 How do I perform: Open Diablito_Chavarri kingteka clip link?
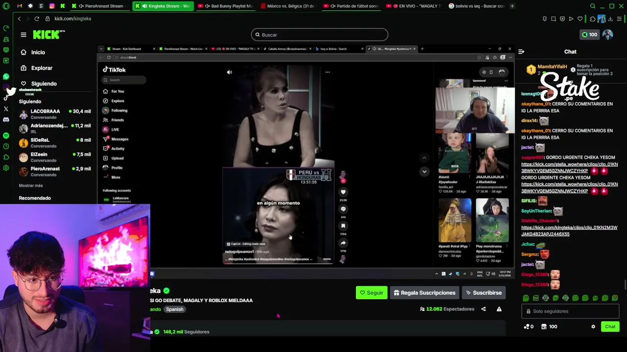(x=569, y=231)
